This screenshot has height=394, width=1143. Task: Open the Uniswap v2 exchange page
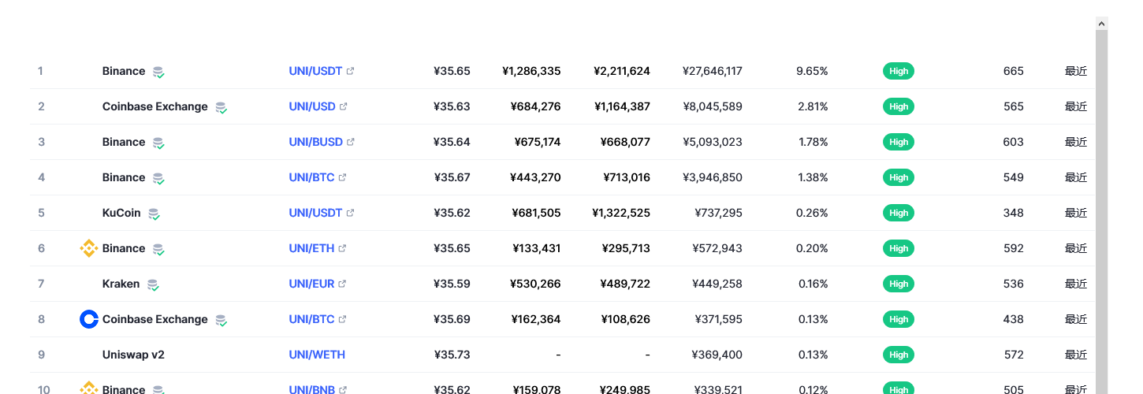tap(133, 355)
